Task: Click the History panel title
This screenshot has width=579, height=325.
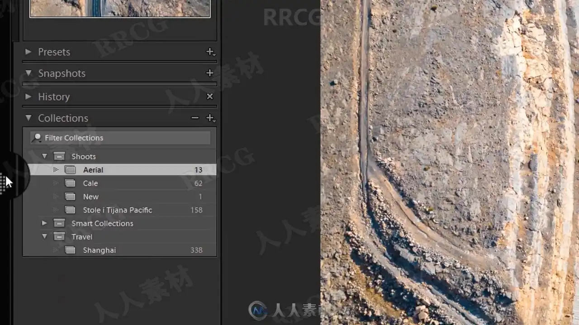Action: [x=53, y=97]
